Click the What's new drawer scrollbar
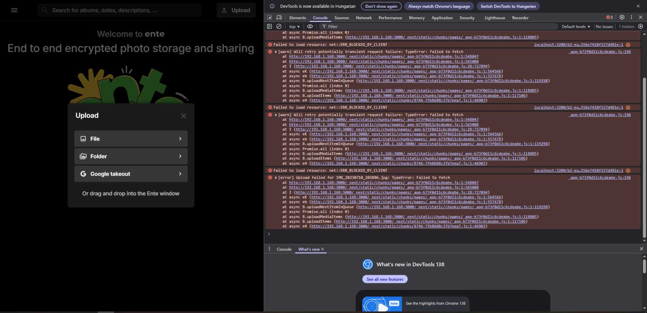The image size is (647, 313). (644, 266)
